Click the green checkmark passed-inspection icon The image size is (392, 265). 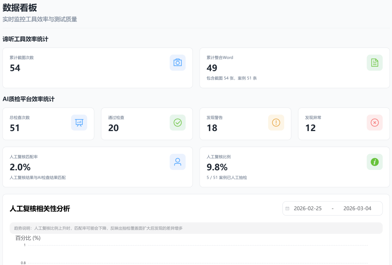177,123
